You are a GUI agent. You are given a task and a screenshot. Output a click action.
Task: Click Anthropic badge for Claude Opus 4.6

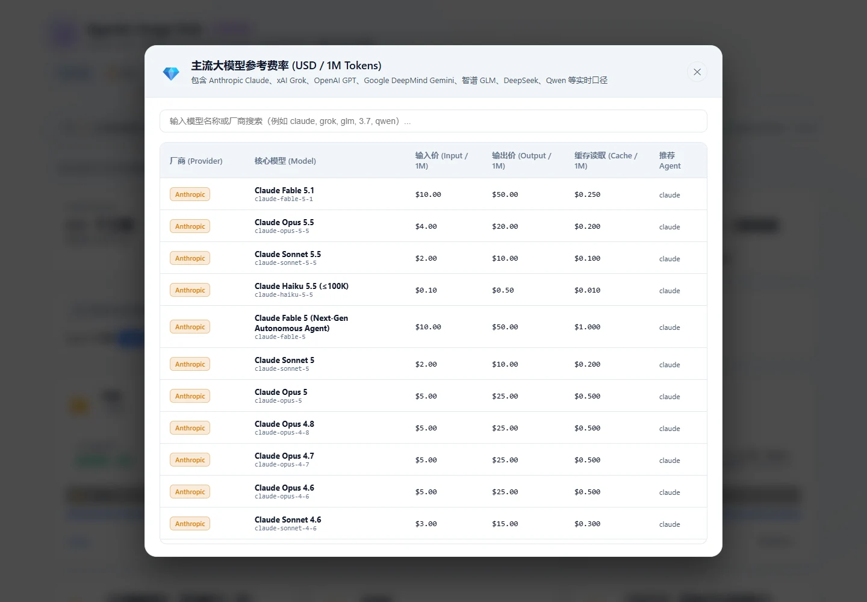[190, 492]
